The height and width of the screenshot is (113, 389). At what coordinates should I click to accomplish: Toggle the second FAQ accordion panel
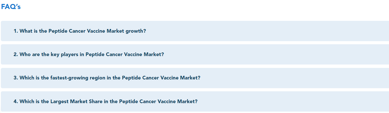pos(195,54)
